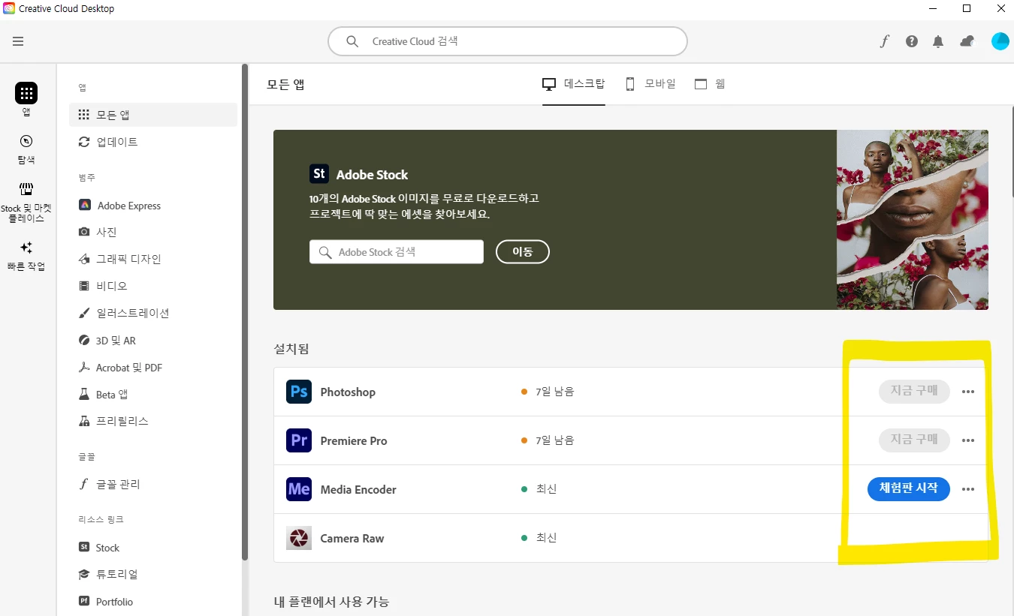Click the Photoshop app name
1014x616 pixels.
348,392
